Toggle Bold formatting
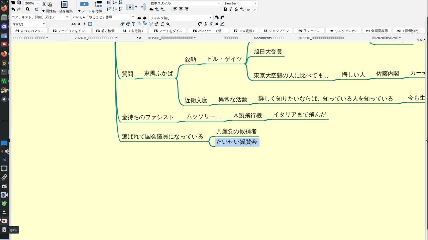This screenshot has width=428, height=240. pyautogui.click(x=225, y=9)
